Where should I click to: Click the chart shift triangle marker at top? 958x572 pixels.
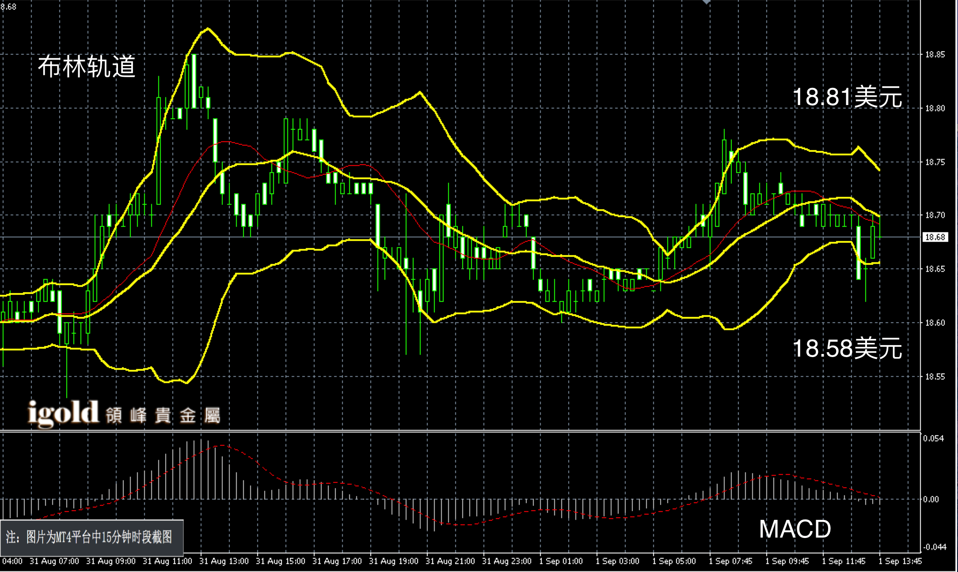(706, 2)
